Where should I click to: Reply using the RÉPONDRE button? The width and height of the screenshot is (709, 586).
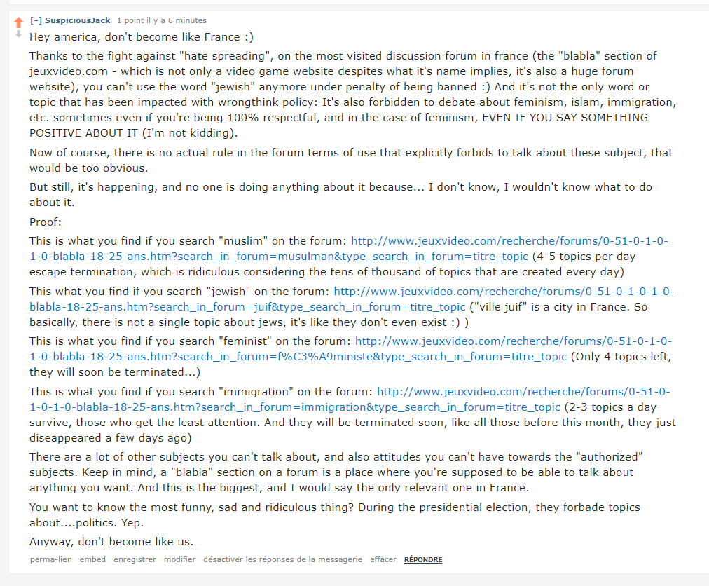(423, 559)
